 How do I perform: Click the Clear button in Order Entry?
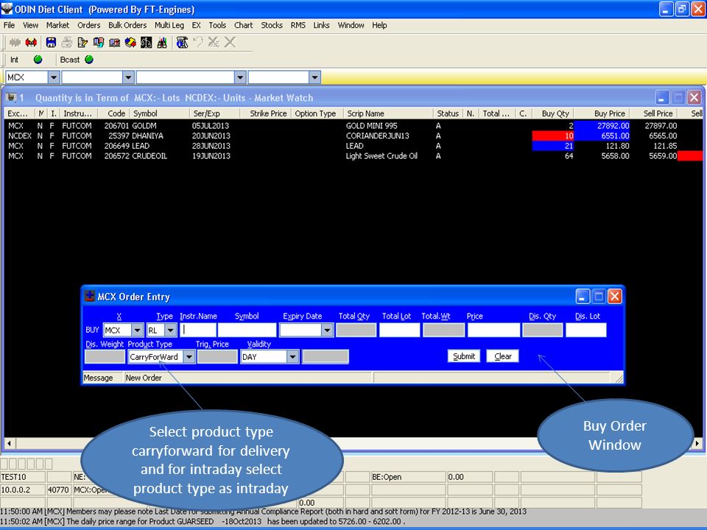click(503, 356)
